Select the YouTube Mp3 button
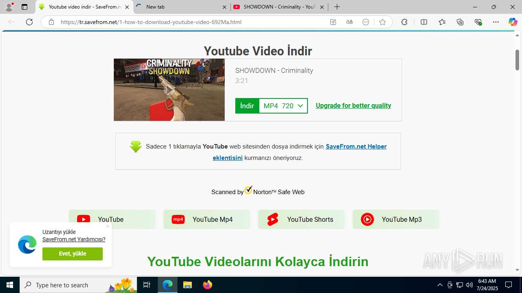This screenshot has width=522, height=293. click(396, 219)
